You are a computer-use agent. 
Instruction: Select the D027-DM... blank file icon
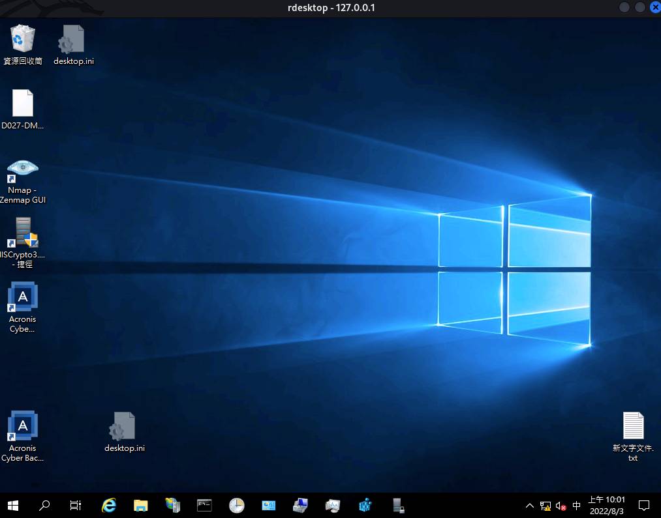(22, 109)
